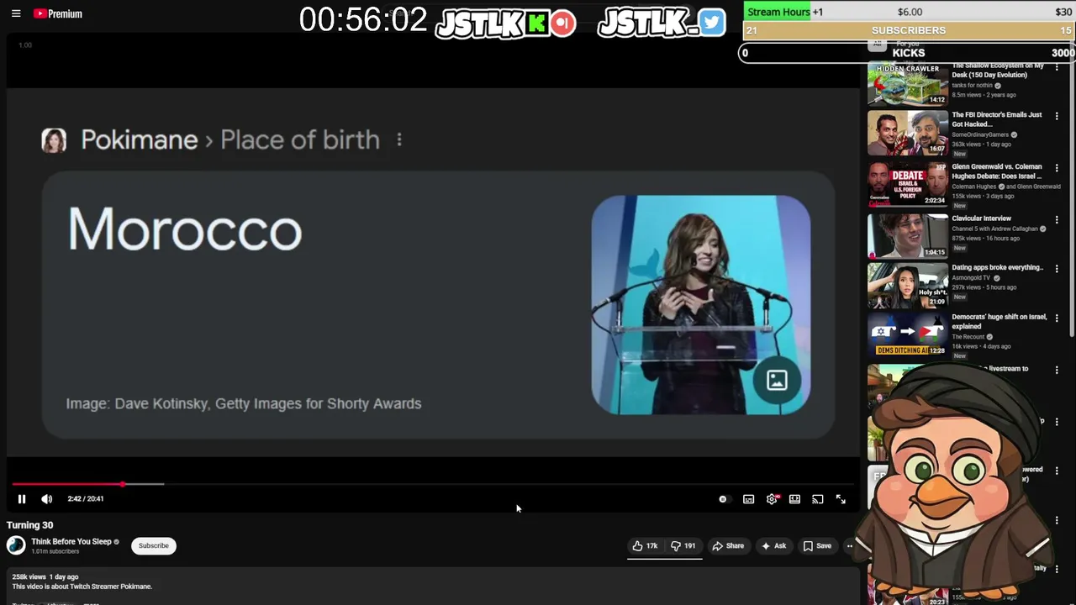The height and width of the screenshot is (605, 1076).
Task: Open the Hidden Crawler ecosystem video thumbnail
Action: tap(908, 84)
